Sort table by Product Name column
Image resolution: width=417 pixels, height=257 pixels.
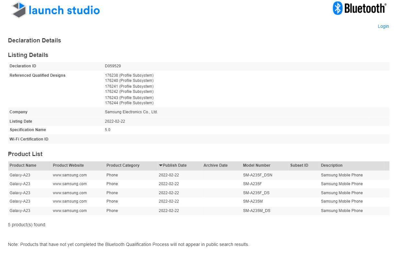pos(23,165)
